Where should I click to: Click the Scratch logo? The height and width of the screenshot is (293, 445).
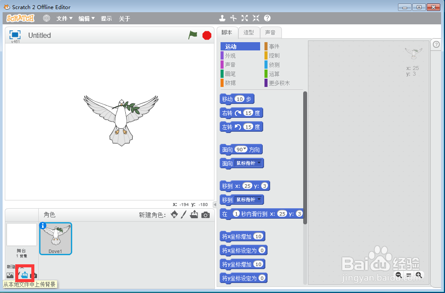pyautogui.click(x=20, y=18)
